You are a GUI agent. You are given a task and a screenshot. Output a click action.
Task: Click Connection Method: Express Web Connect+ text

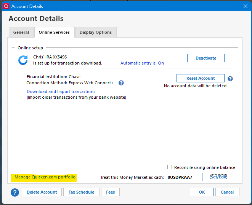70,83
